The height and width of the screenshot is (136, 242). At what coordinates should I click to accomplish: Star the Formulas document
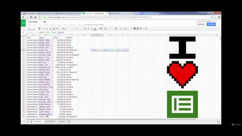[x=41, y=22]
